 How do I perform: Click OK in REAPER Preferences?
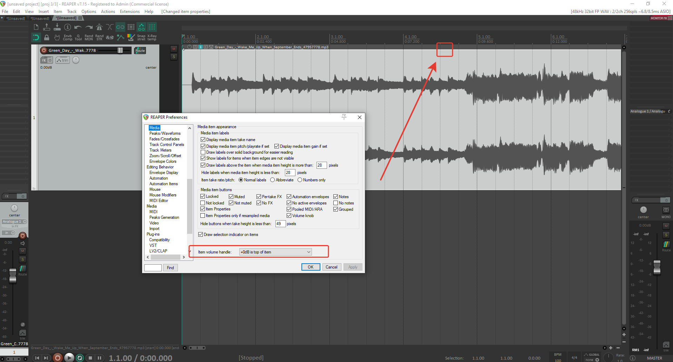click(311, 267)
